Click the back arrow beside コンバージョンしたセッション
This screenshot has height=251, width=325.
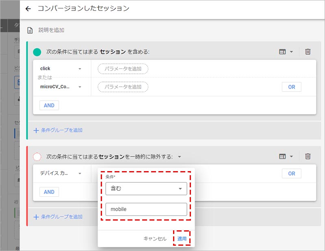(x=28, y=9)
